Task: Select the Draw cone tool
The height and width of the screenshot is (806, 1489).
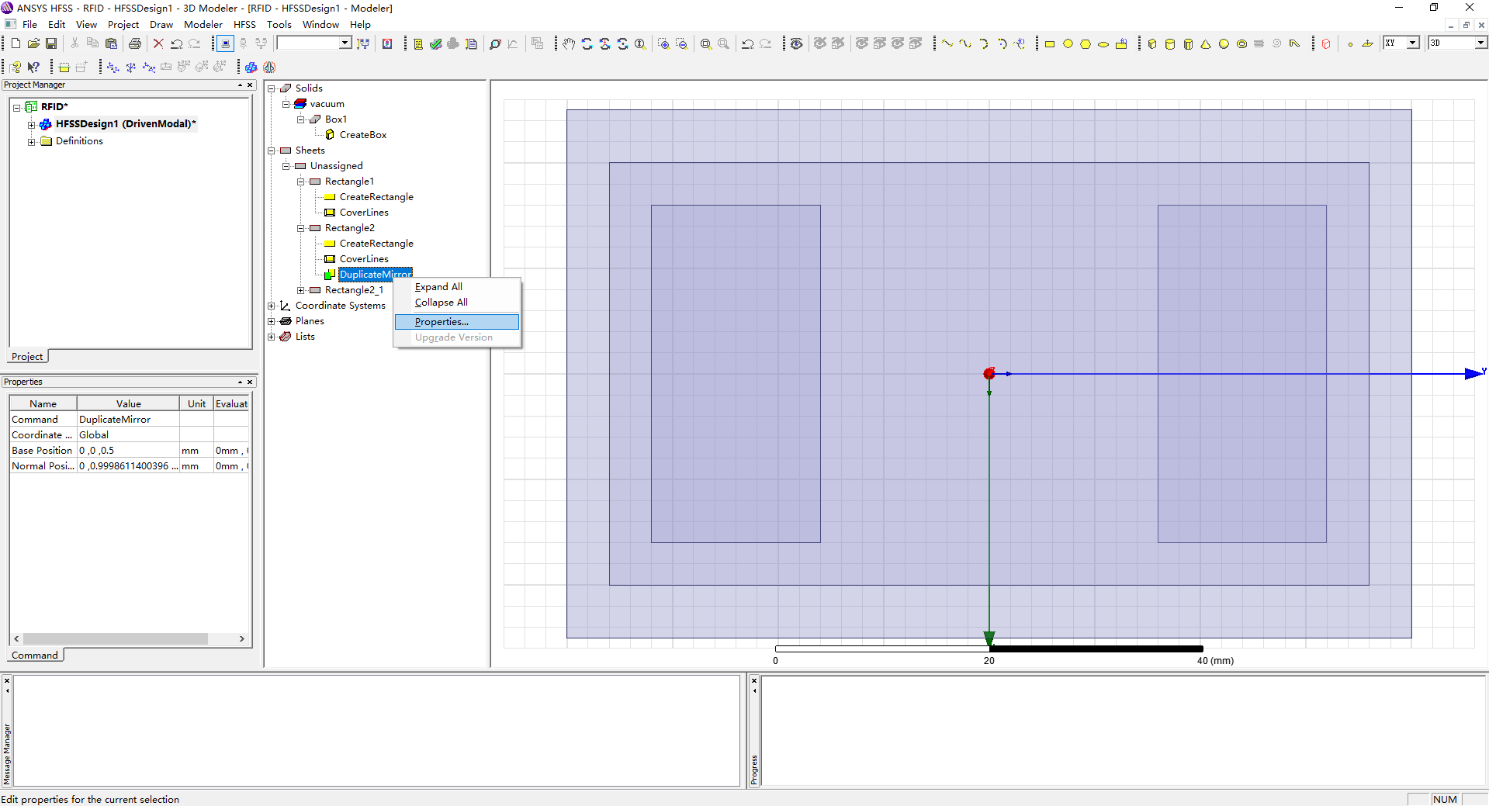Action: (1206, 44)
